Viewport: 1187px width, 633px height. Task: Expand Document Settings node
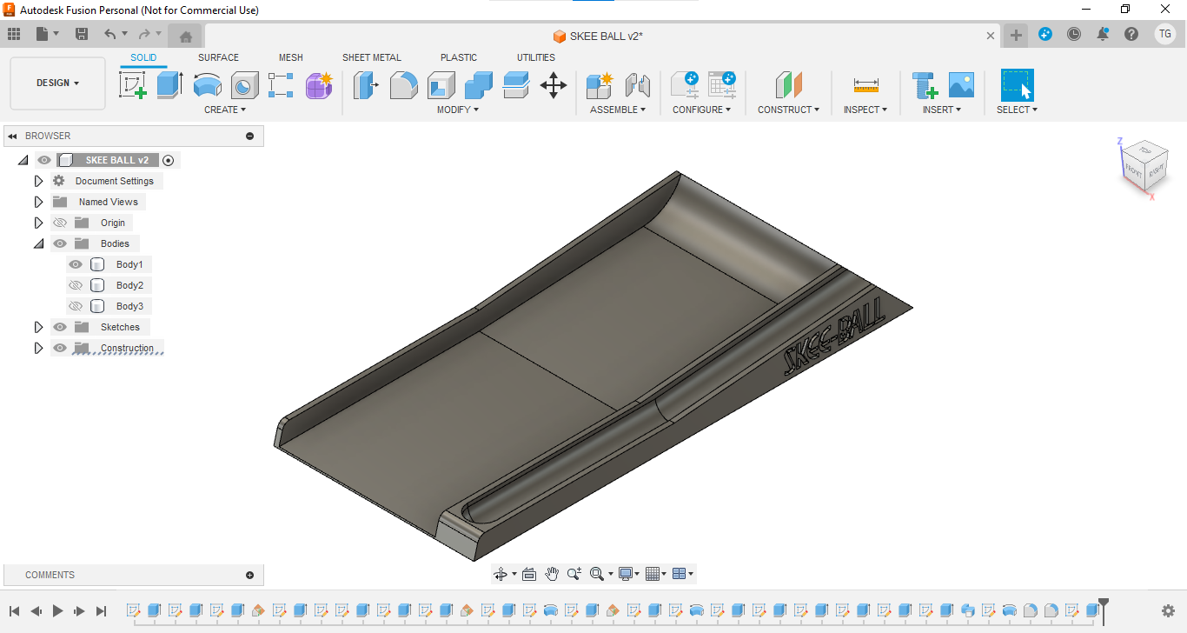click(38, 181)
